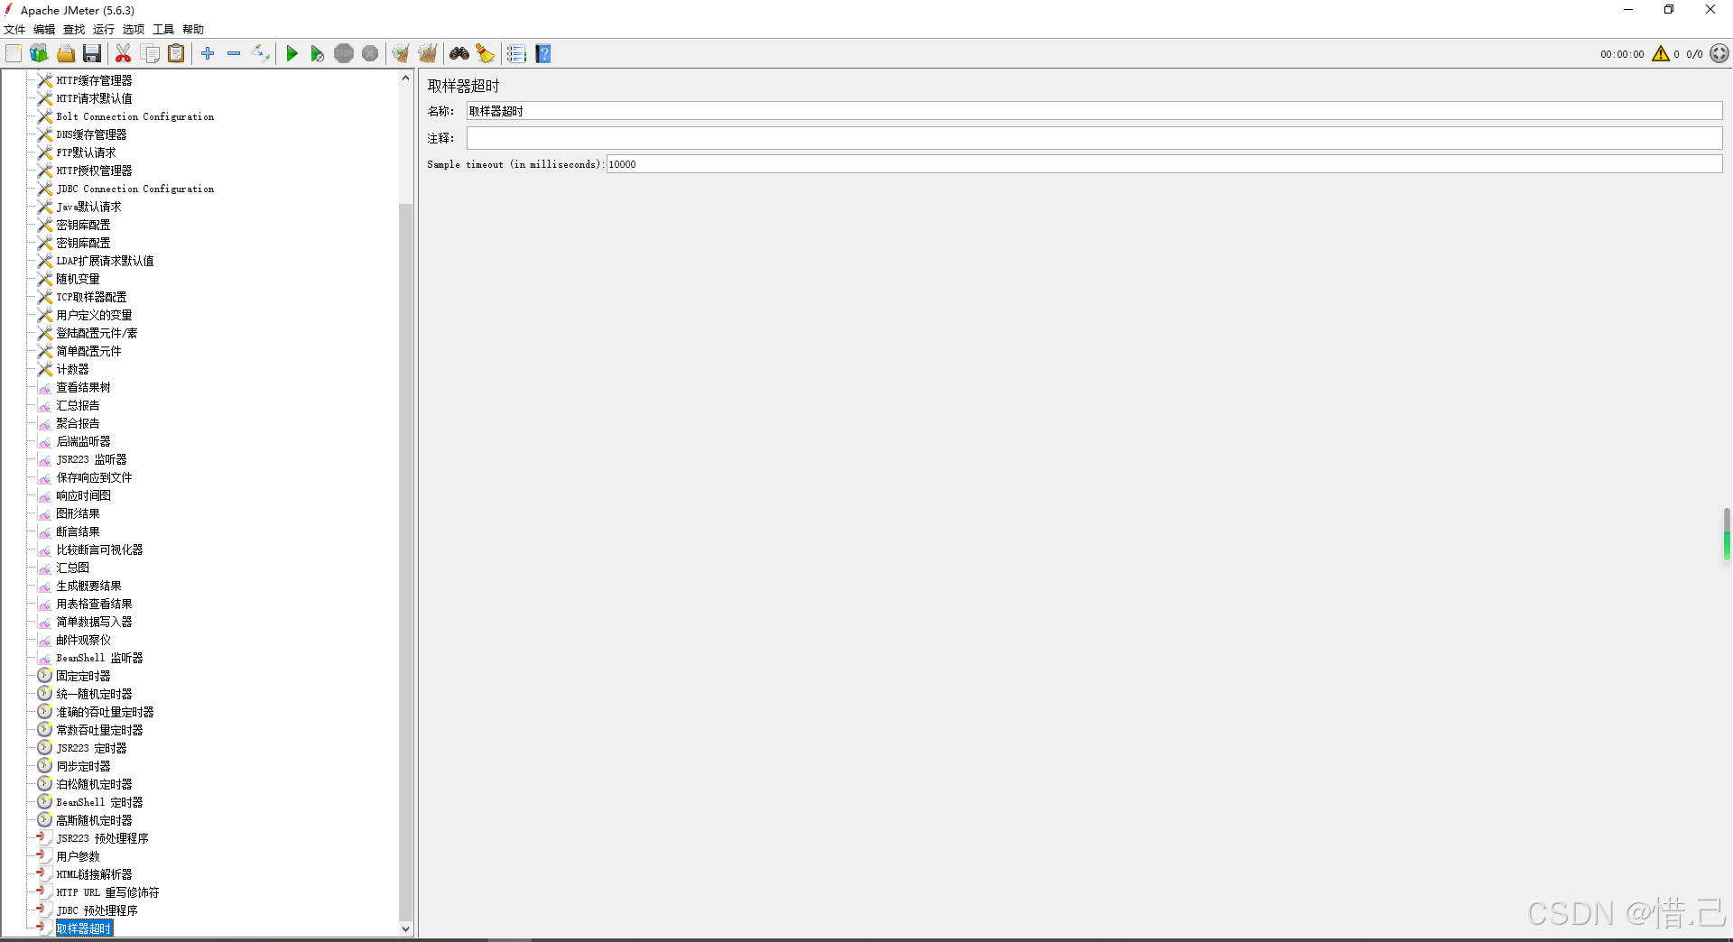
Task: Select 取样器超时 tree node
Action: (84, 928)
